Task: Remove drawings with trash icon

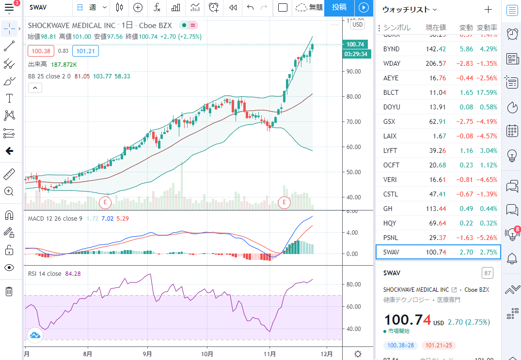Action: [9, 291]
